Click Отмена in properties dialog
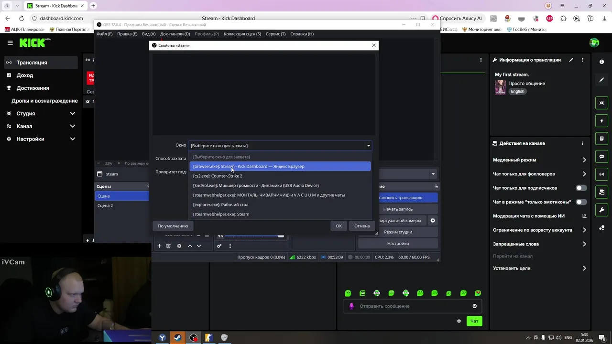This screenshot has width=612, height=344. [362, 226]
